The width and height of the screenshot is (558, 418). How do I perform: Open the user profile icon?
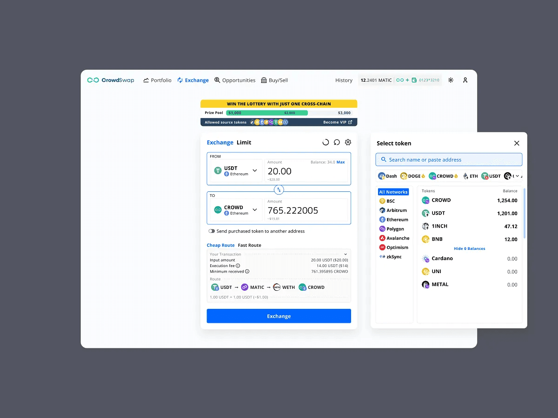coord(465,80)
